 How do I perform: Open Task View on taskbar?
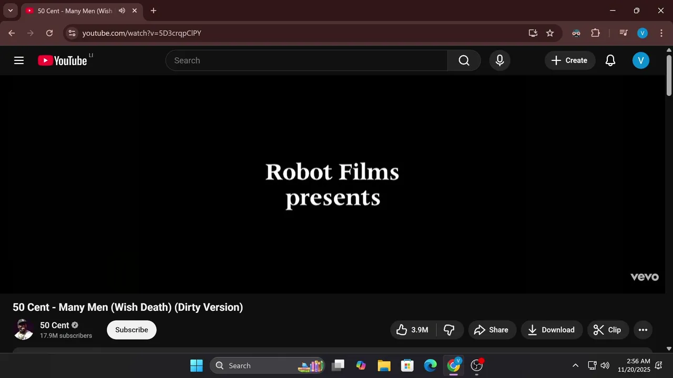[338, 365]
